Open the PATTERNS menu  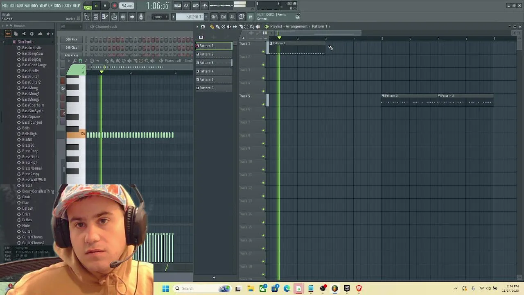(x=31, y=5)
